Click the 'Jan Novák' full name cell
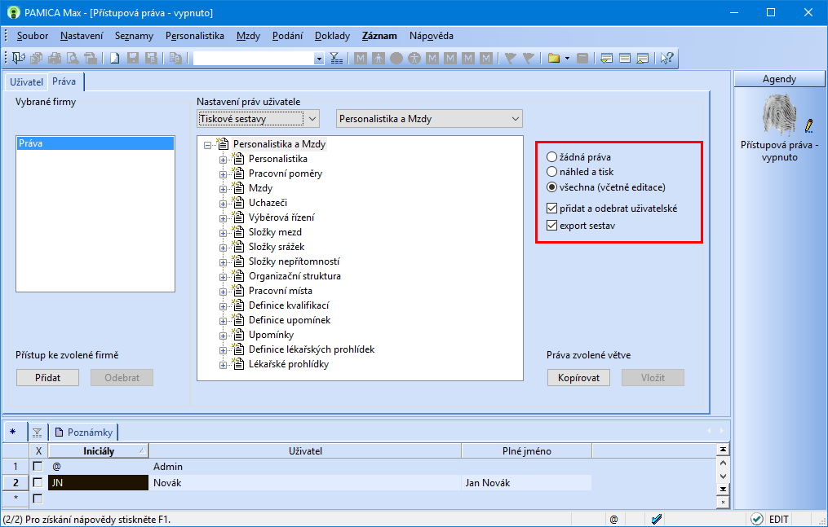 pos(526,482)
